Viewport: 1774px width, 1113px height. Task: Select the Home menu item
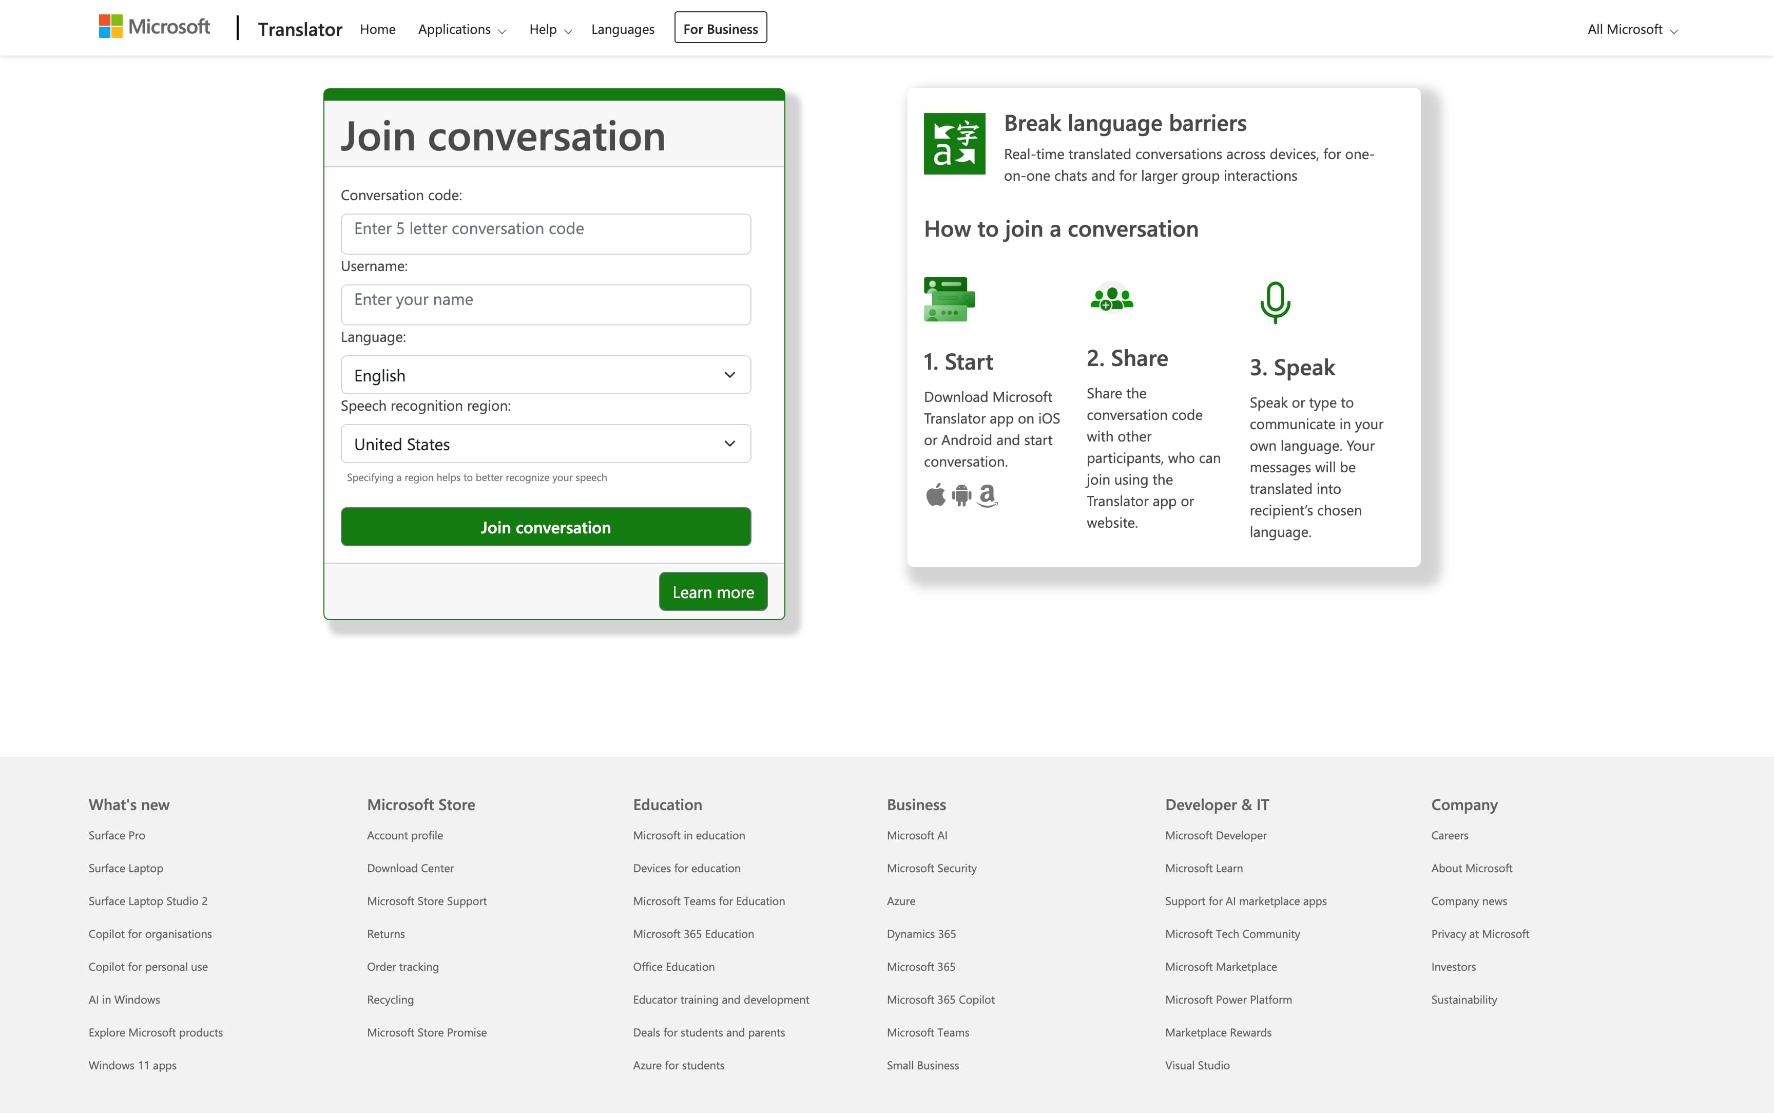point(377,29)
